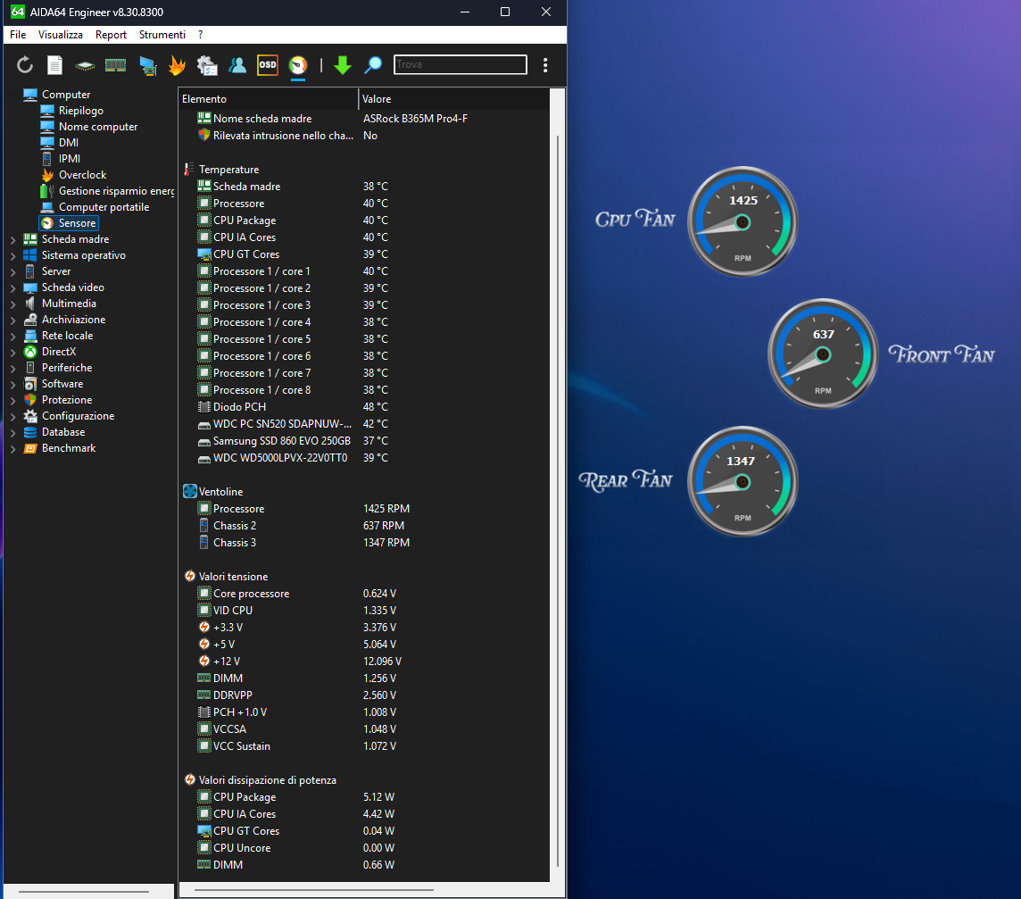Click the Computer root node icon
This screenshot has width=1021, height=899.
pyautogui.click(x=30, y=95)
